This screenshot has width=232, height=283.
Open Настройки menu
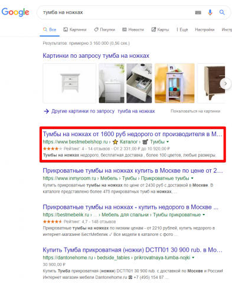(205, 29)
